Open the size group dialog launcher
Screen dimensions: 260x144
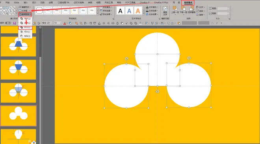(x=230, y=19)
